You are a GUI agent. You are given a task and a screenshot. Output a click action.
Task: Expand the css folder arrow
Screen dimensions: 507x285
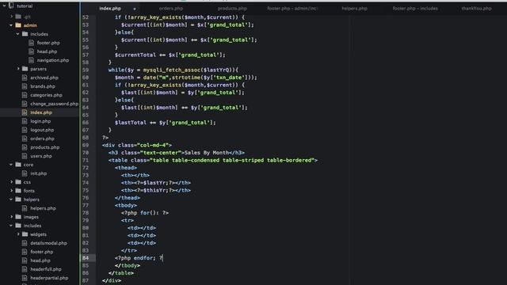coord(11,182)
